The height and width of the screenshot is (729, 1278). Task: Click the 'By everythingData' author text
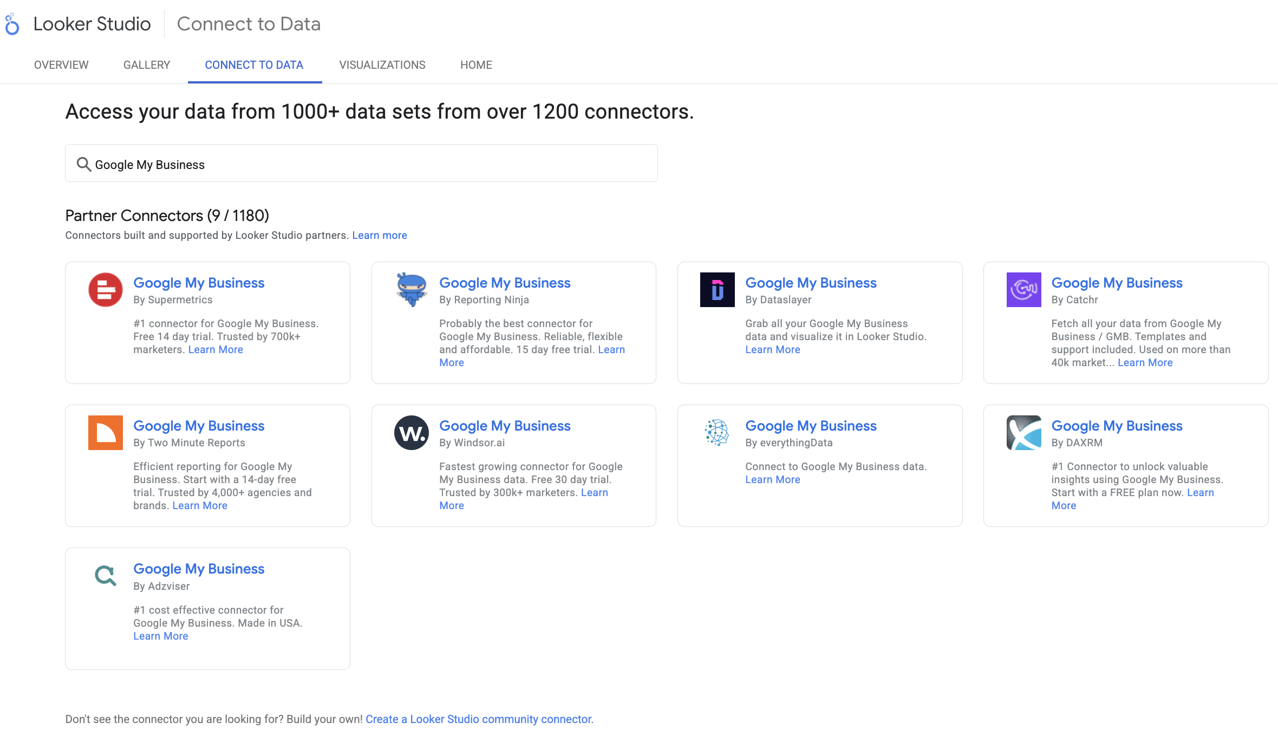789,442
